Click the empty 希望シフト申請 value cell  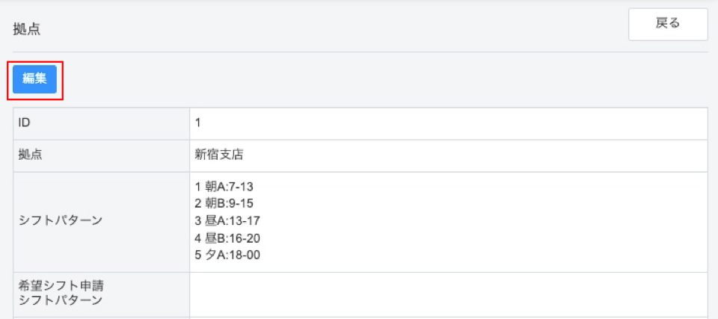coord(449,294)
